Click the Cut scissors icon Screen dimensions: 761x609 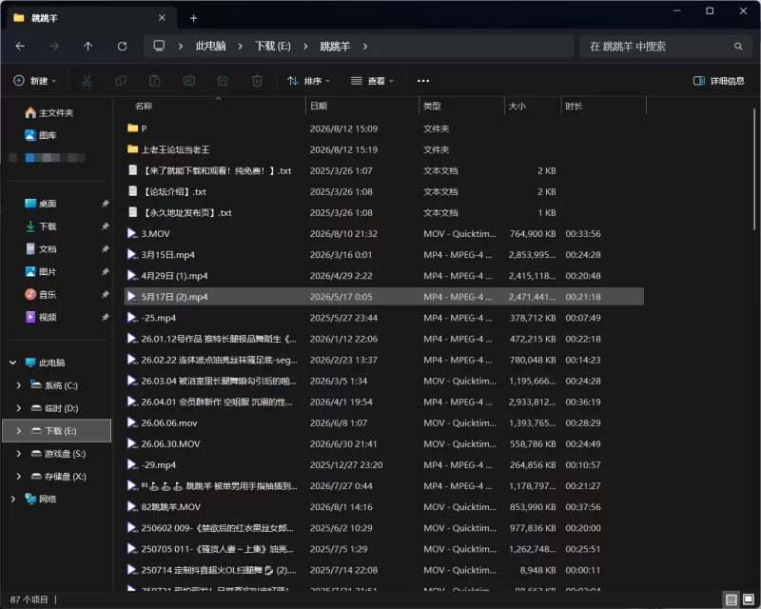pos(87,81)
